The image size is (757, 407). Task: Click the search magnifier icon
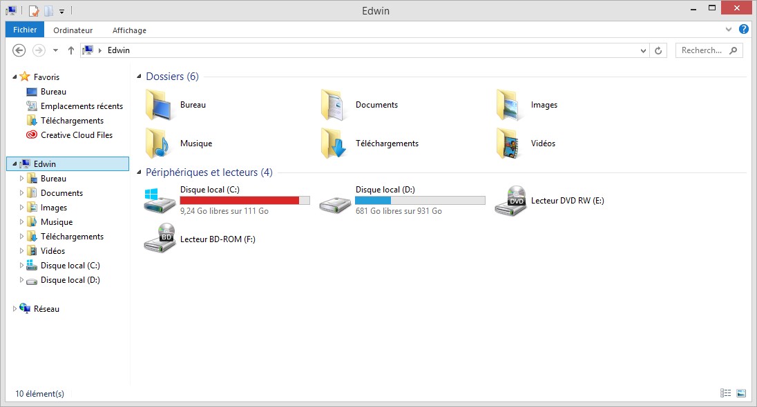[734, 50]
